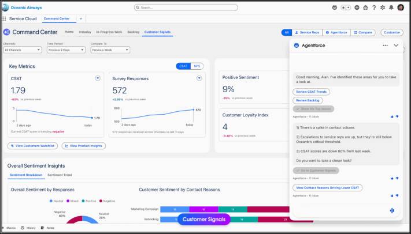The width and height of the screenshot is (411, 234).
Task: Open History in the utility bar
Action: click(x=28, y=228)
